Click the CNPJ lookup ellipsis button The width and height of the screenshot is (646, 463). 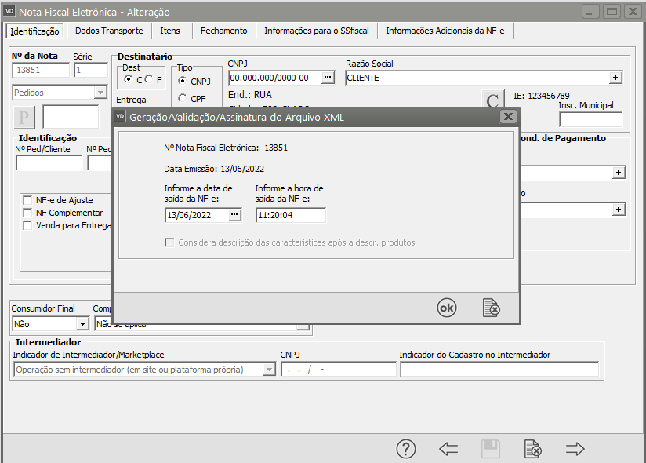328,78
